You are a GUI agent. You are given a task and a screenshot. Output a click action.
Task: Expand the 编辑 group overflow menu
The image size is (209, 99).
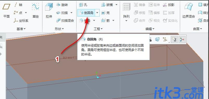coord(150,29)
